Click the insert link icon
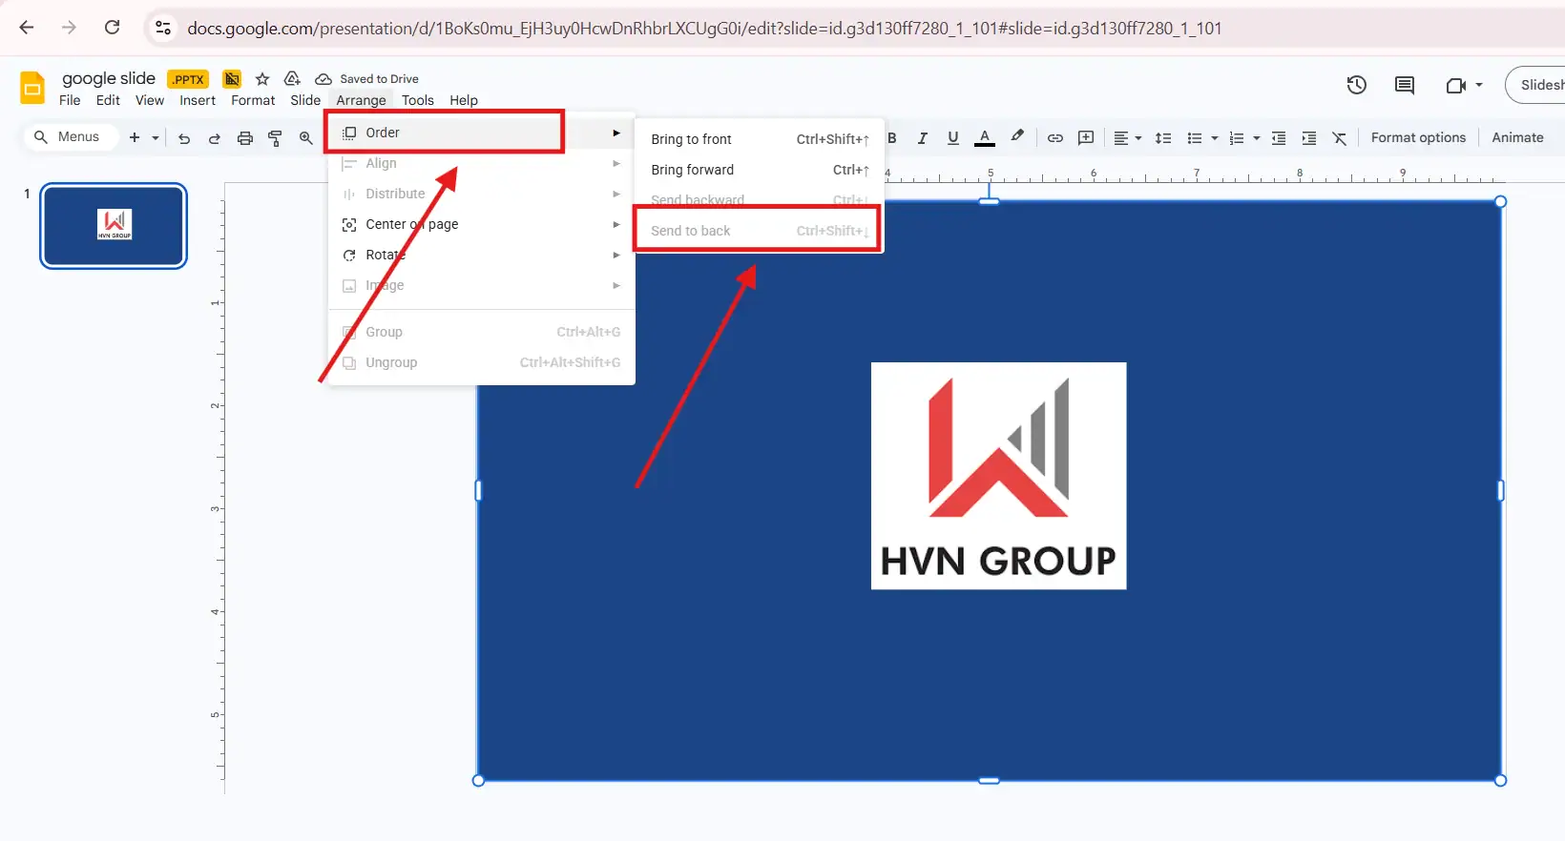This screenshot has width=1565, height=841. coord(1054,138)
